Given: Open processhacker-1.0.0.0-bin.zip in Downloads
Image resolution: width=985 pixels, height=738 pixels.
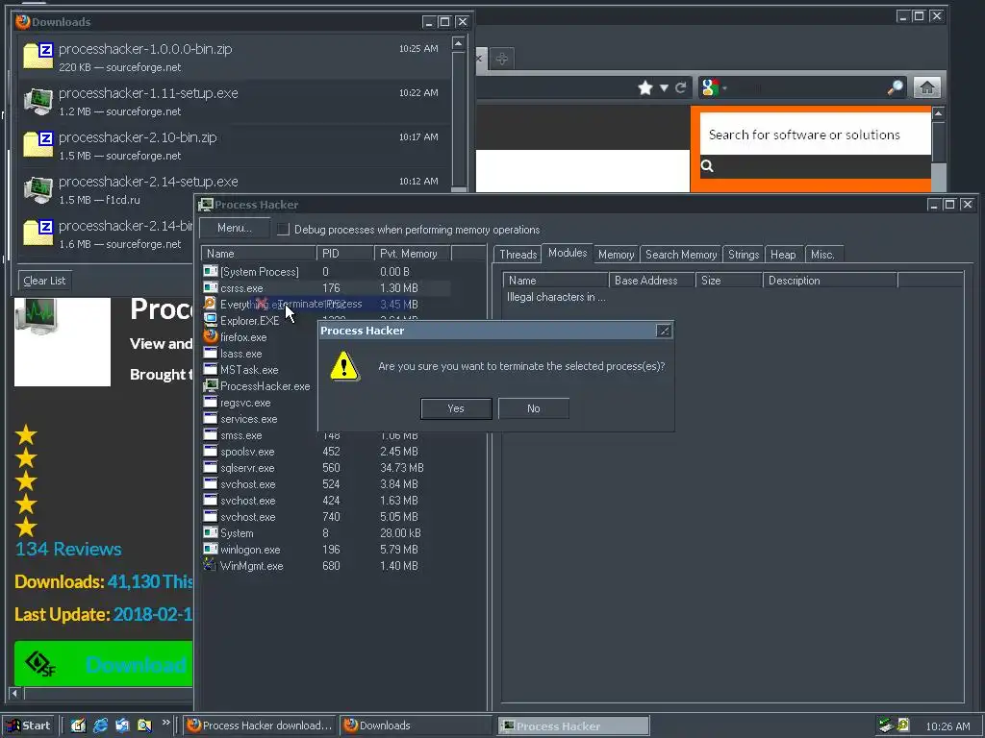Looking at the screenshot, I should click(x=235, y=57).
